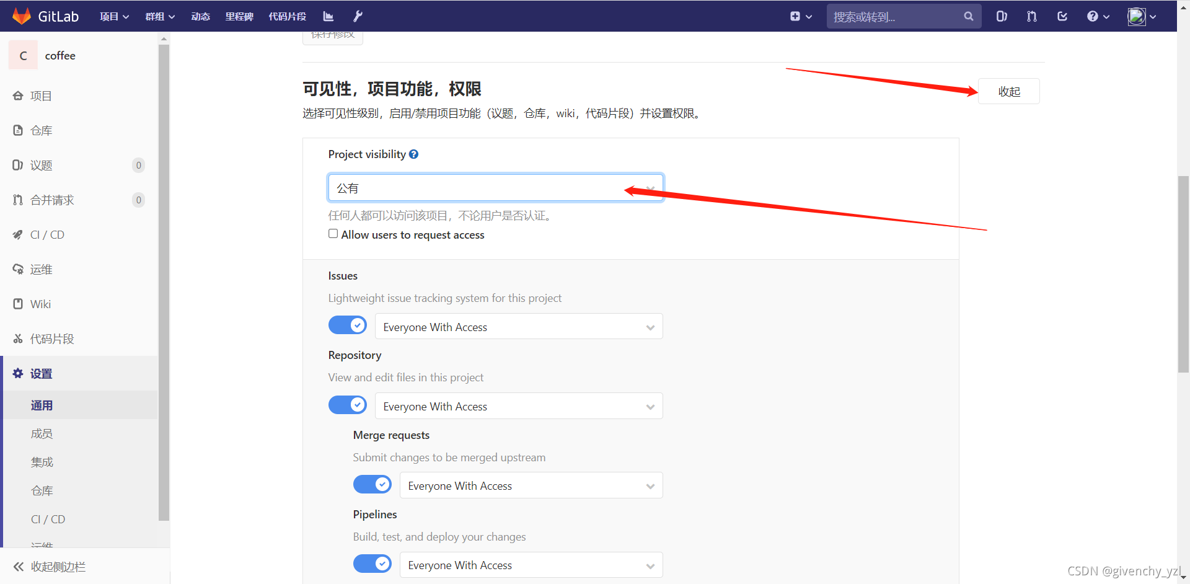The width and height of the screenshot is (1190, 584).
Task: Toggle the Allow users to request access checkbox
Action: (333, 234)
